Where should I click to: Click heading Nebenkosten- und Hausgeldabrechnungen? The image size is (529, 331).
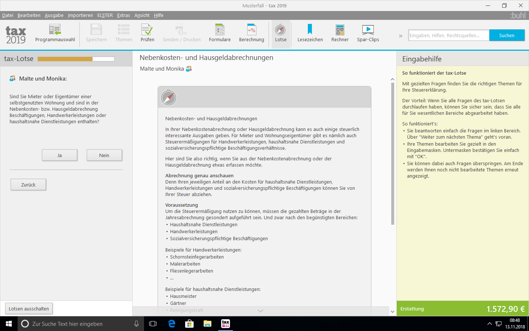click(206, 58)
